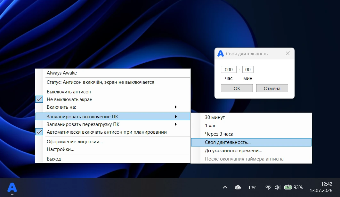Click the час label under hours

coord(229,78)
